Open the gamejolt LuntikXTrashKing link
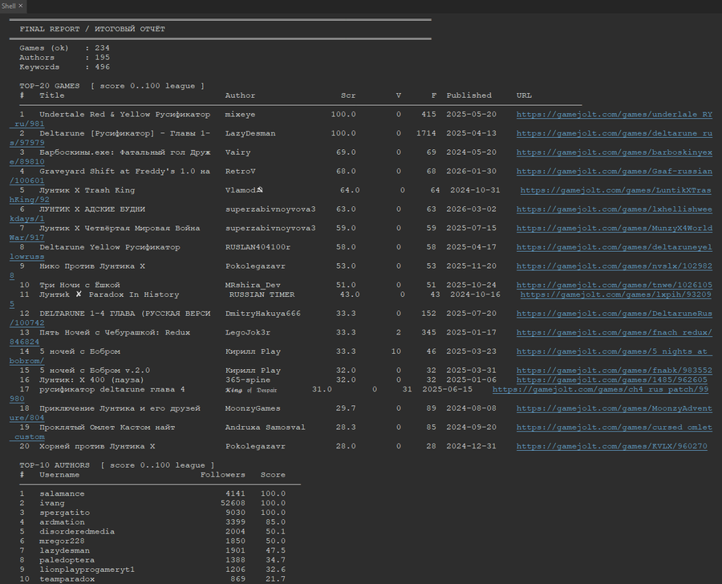Viewport: 722px width, 584px height. tap(615, 190)
